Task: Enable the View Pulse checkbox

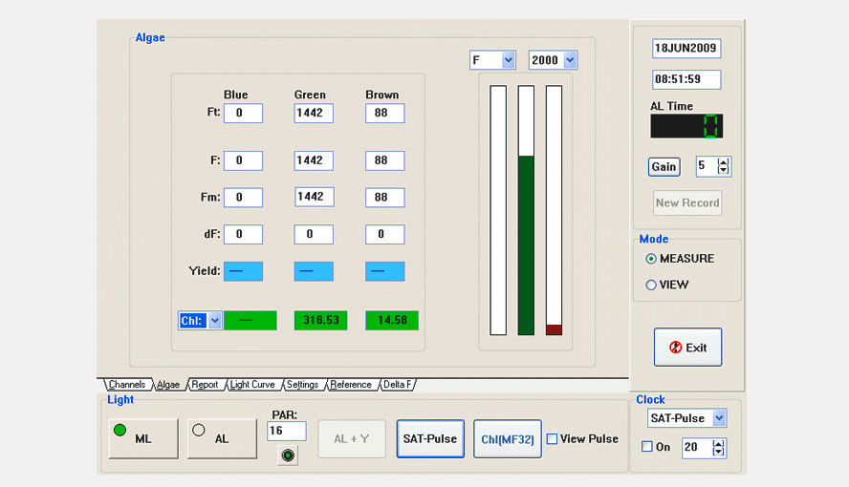Action: (552, 439)
